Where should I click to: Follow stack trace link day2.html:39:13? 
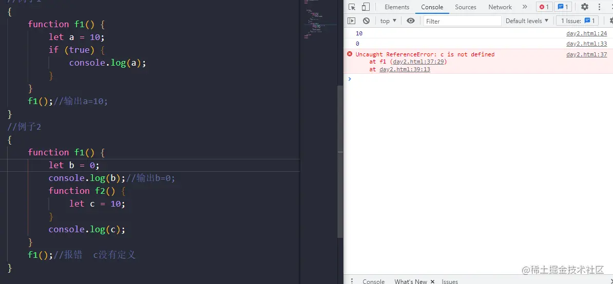point(405,69)
